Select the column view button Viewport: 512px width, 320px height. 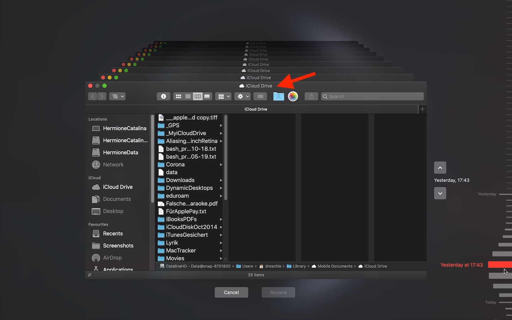tap(198, 96)
